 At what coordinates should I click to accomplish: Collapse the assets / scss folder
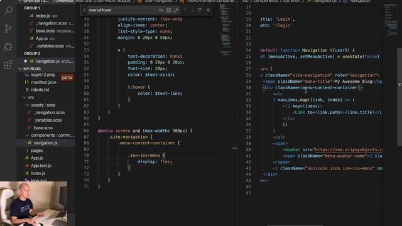(46, 105)
